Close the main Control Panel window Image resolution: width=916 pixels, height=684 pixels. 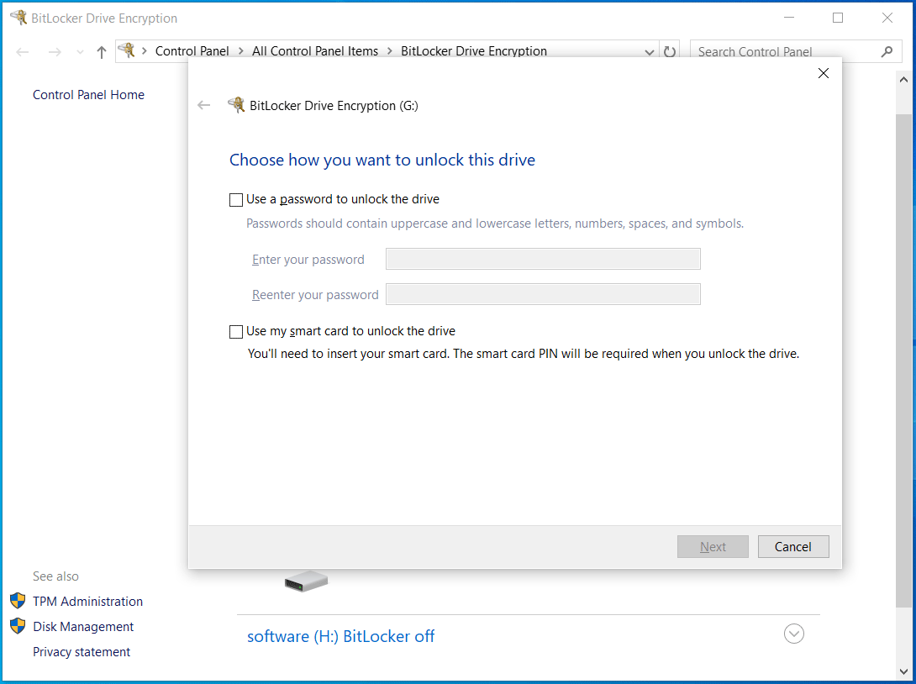click(887, 18)
